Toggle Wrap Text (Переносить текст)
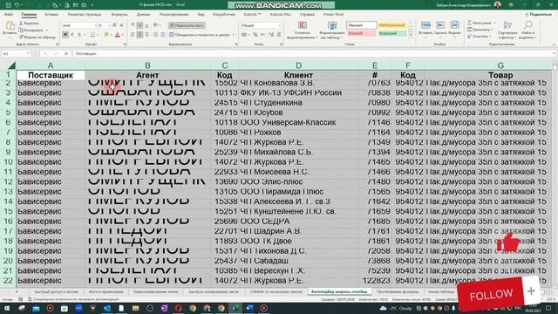The height and width of the screenshot is (314, 558). coord(187,25)
